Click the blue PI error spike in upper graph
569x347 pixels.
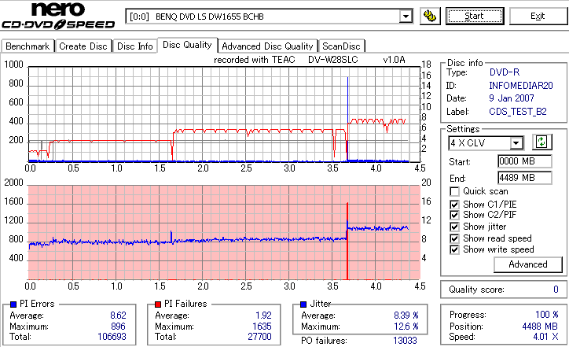[x=347, y=118]
